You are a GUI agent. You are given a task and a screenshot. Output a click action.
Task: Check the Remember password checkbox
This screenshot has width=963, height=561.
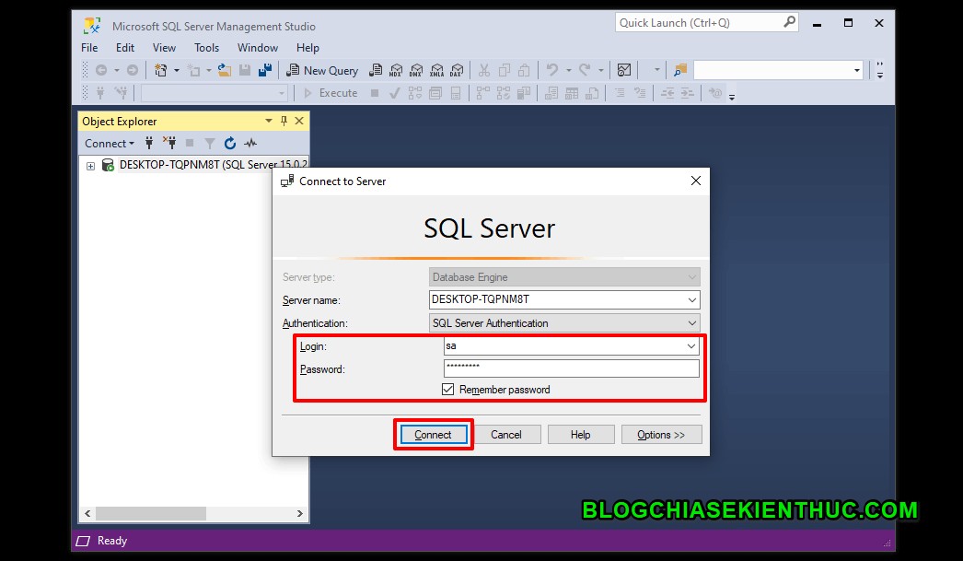coord(447,390)
